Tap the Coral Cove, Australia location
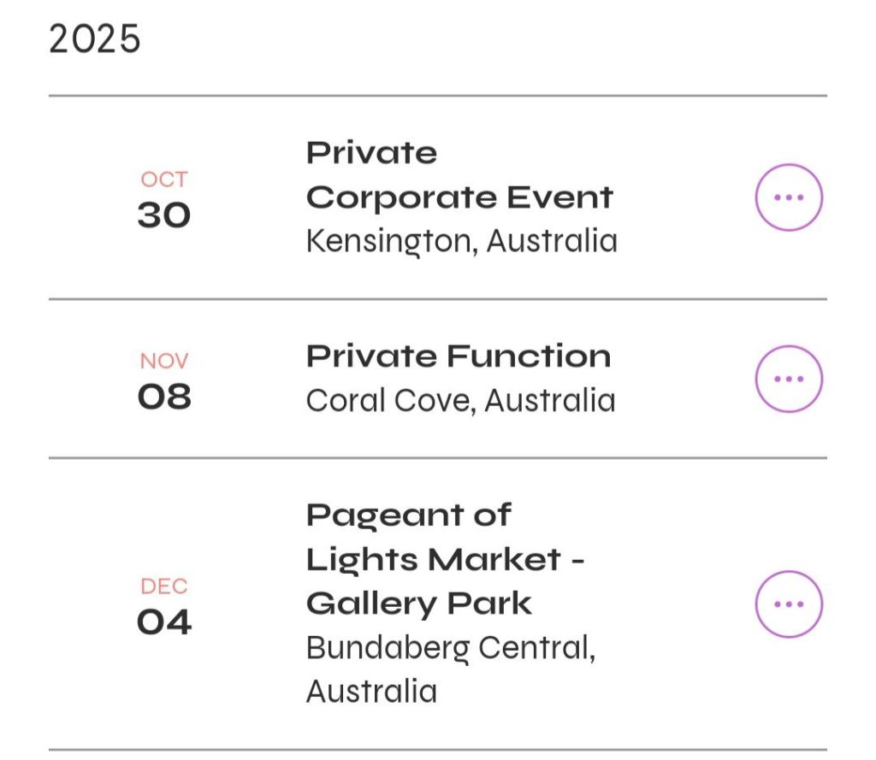876x760 pixels. tap(460, 400)
